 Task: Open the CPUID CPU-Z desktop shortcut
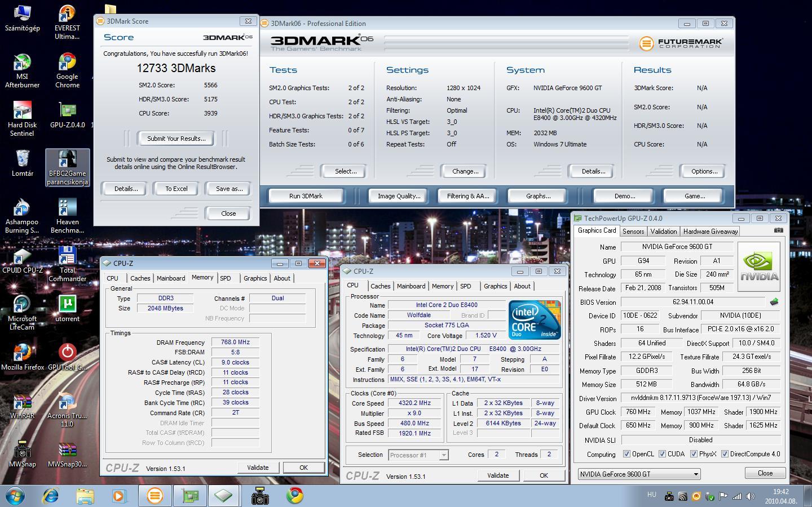[x=22, y=260]
